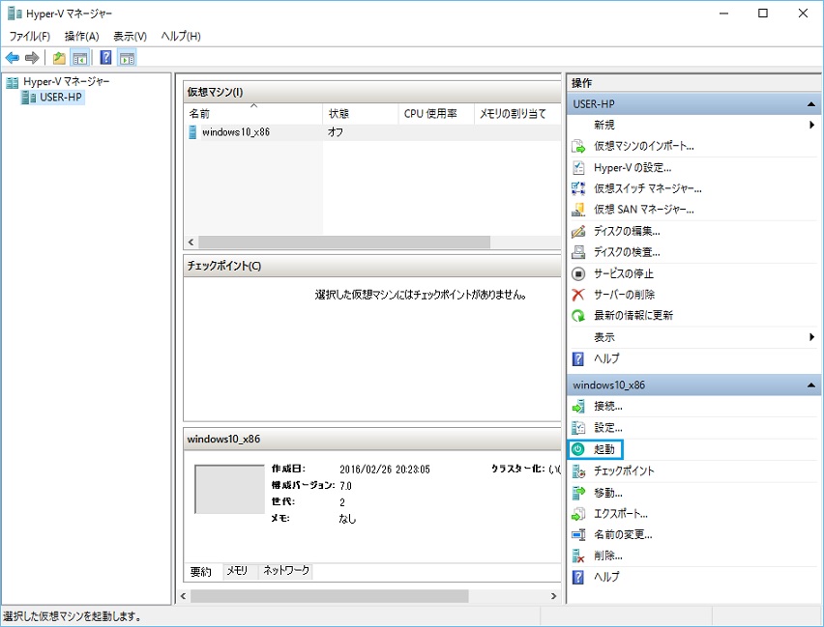This screenshot has height=627, width=824.
Task: Click the サービスの停止 stop icon
Action: click(x=578, y=273)
